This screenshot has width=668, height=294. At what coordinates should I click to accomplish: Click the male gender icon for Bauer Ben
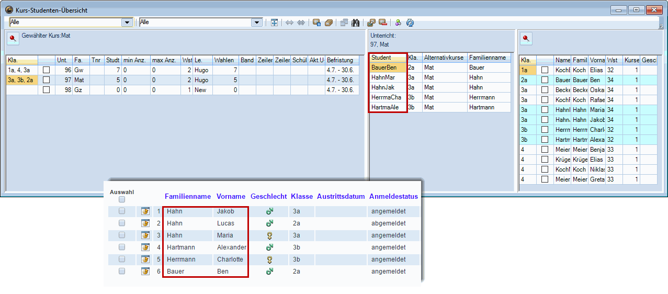270,272
